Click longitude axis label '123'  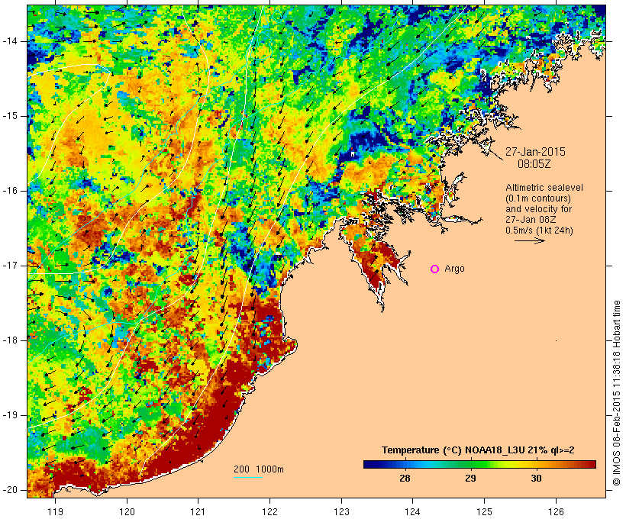pyautogui.click(x=341, y=511)
